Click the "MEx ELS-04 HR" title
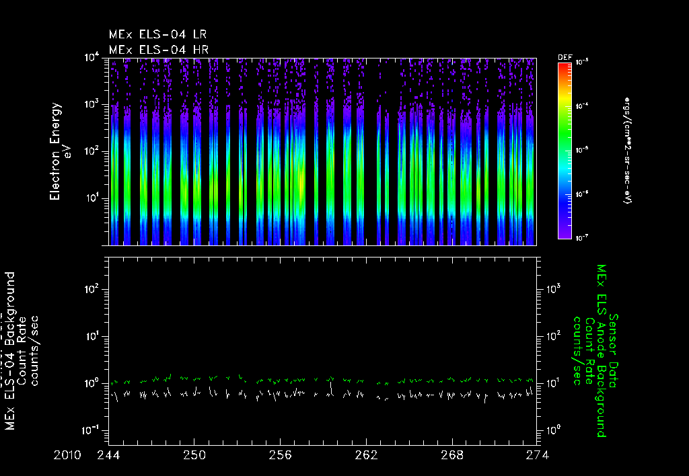Viewport: 689px width, 476px height. 159,49
